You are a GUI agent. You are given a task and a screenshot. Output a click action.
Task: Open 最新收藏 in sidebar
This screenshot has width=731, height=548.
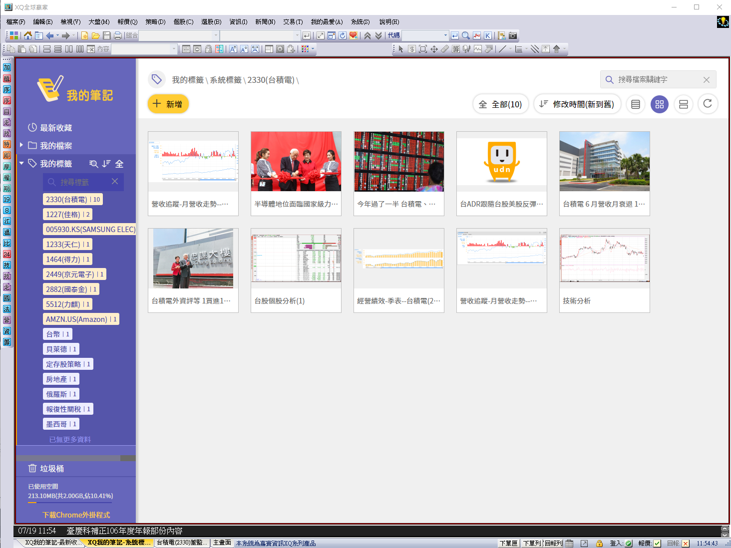tap(56, 128)
